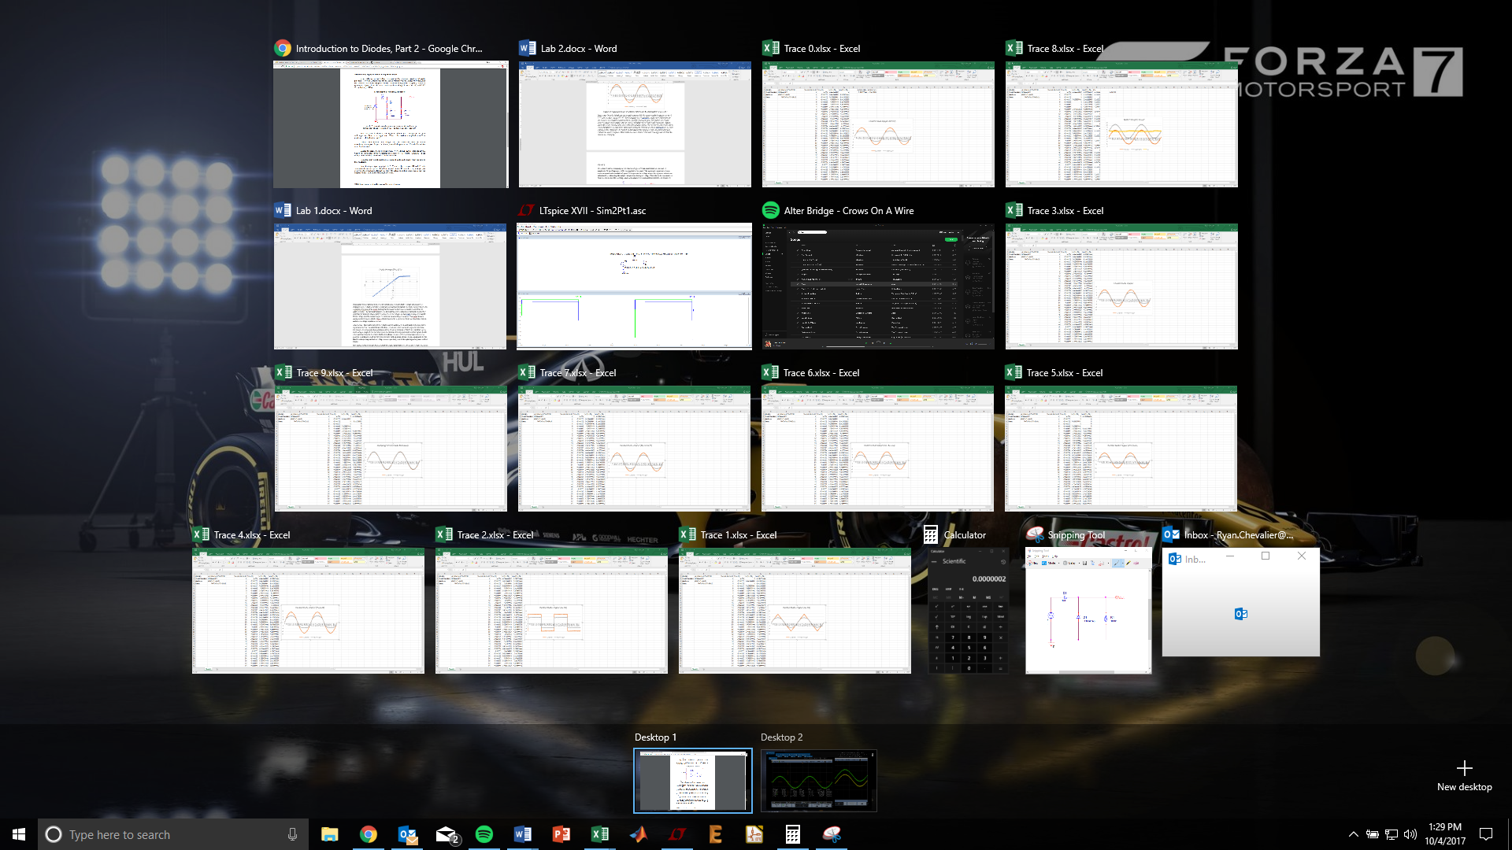
Task: Click the Outlook icon beside Inbox title
Action: (x=1171, y=534)
